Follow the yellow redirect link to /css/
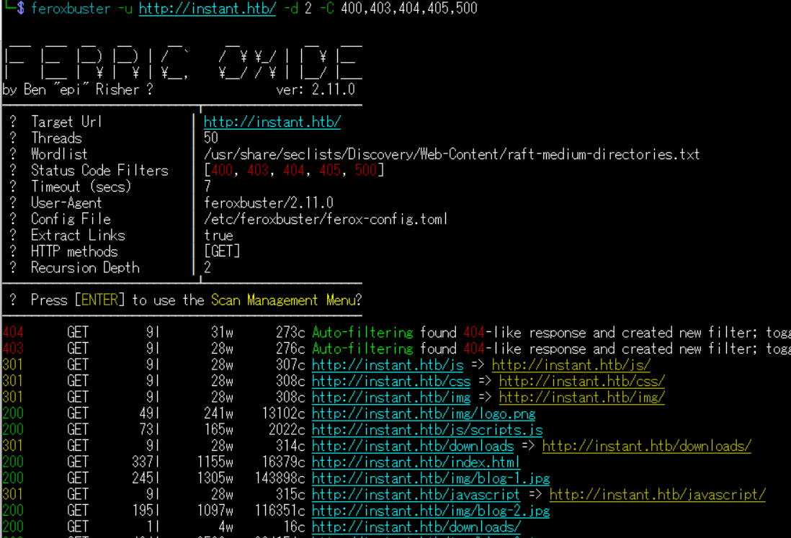 (581, 381)
